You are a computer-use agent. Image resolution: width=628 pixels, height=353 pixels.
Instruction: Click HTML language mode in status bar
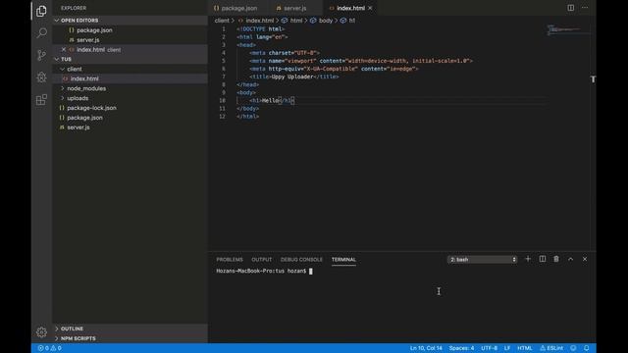point(525,348)
